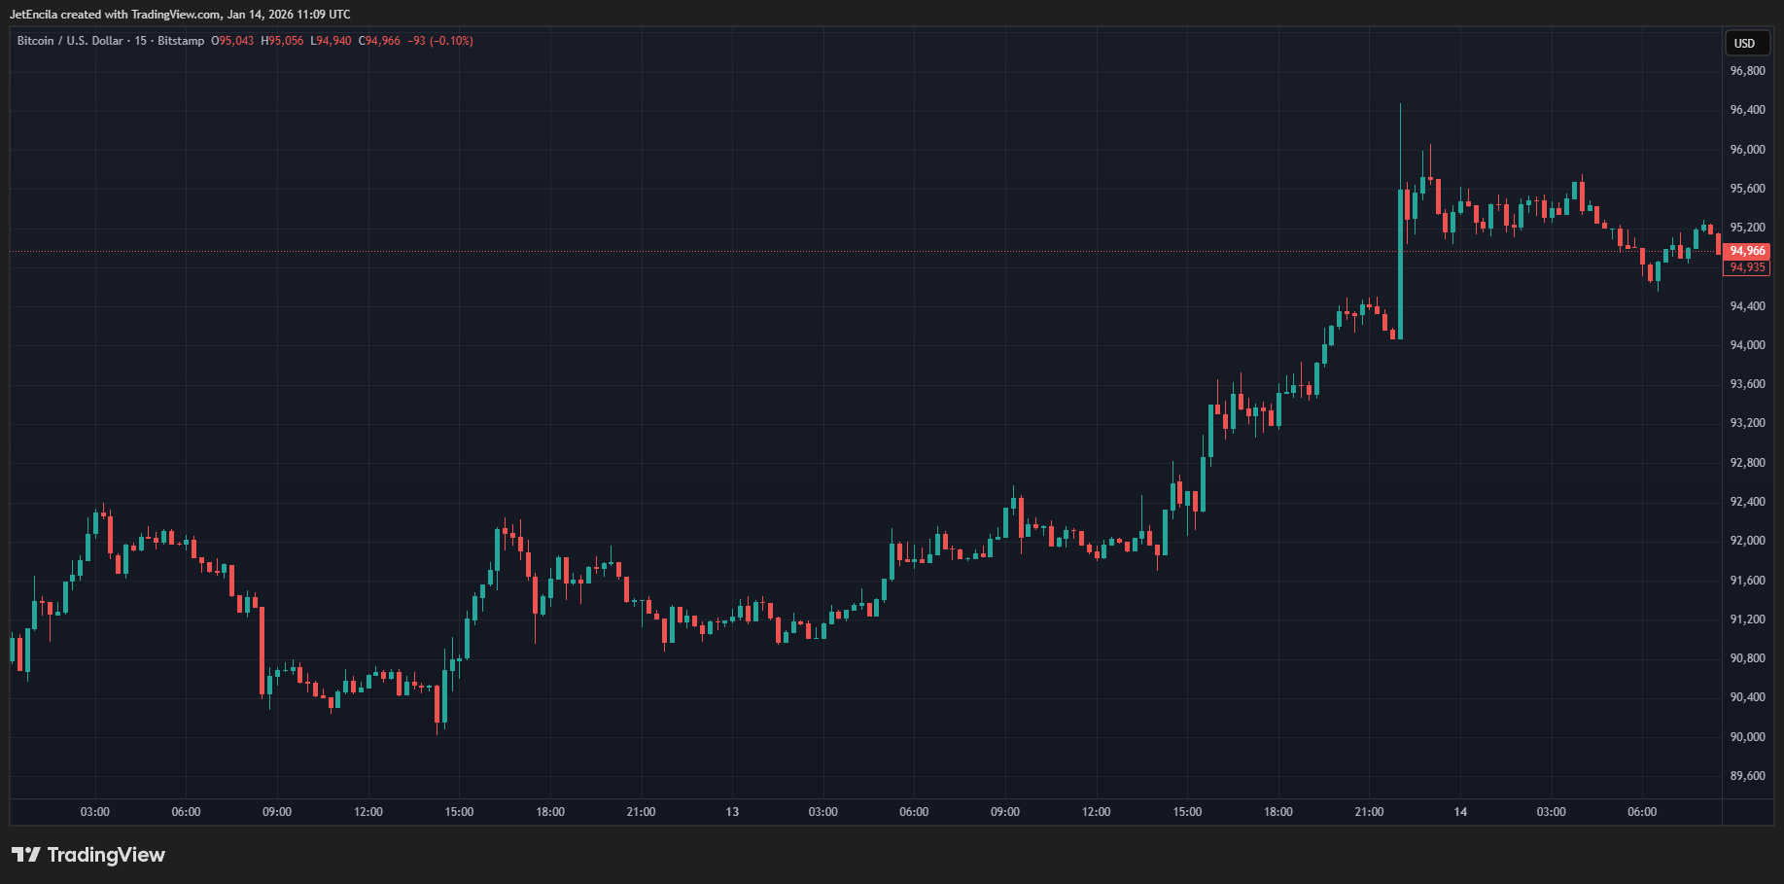The width and height of the screenshot is (1784, 884).
Task: Click the Bitstamp exchange name in legend
Action: pyautogui.click(x=181, y=41)
